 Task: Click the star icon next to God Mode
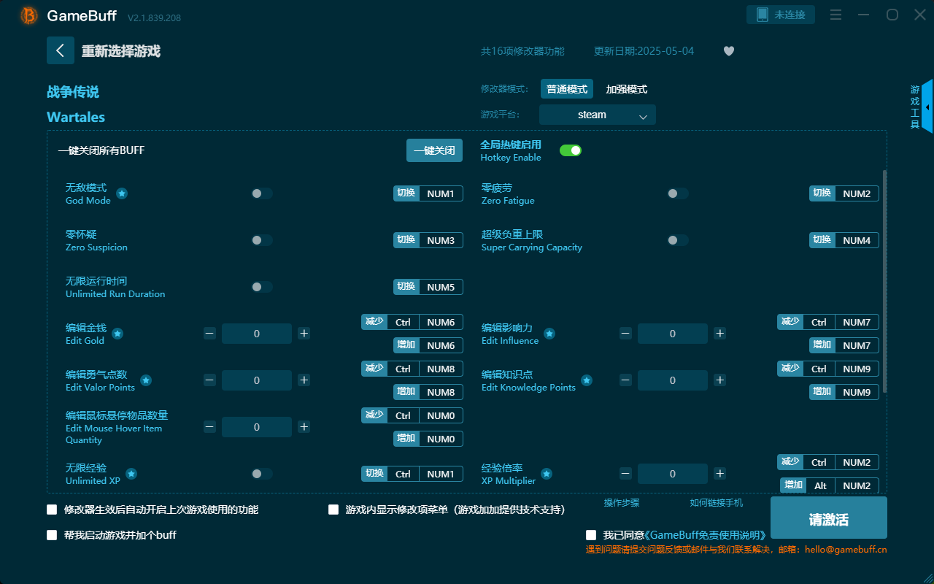tap(121, 193)
